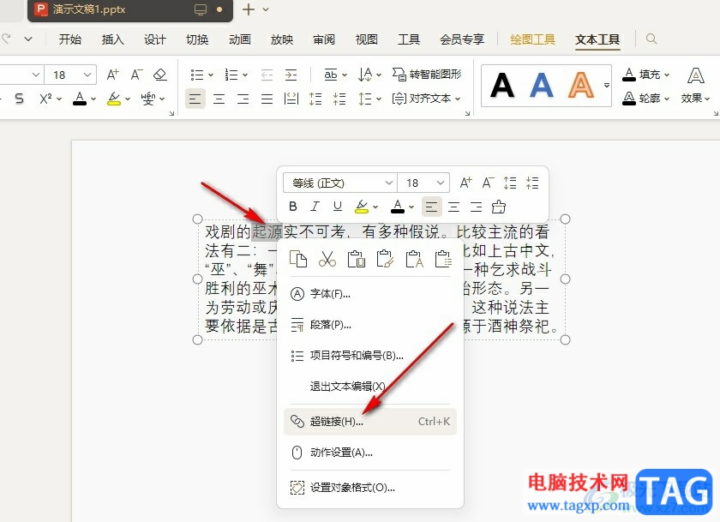Click the plus icon to add a new document tab

249,9
